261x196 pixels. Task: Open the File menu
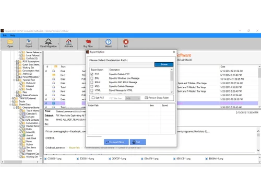(x=5, y=36)
